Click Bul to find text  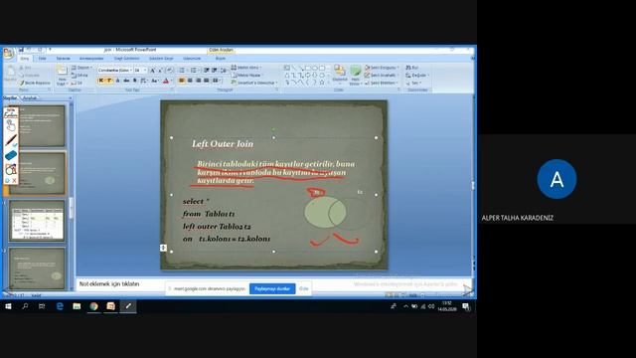(411, 68)
